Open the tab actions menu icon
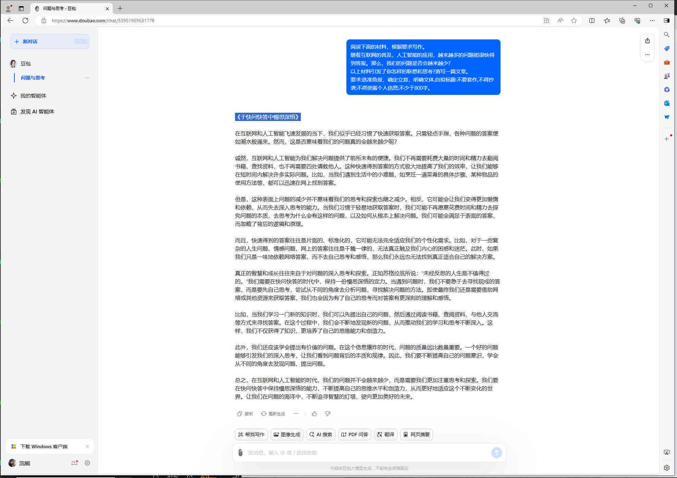 [21, 8]
